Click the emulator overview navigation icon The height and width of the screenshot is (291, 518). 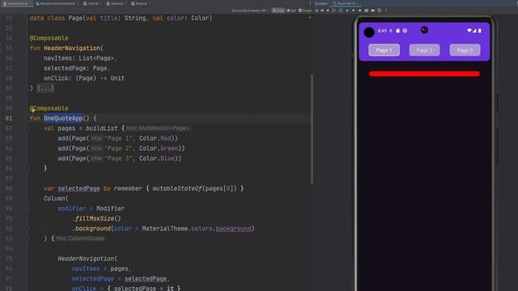tap(359, 11)
